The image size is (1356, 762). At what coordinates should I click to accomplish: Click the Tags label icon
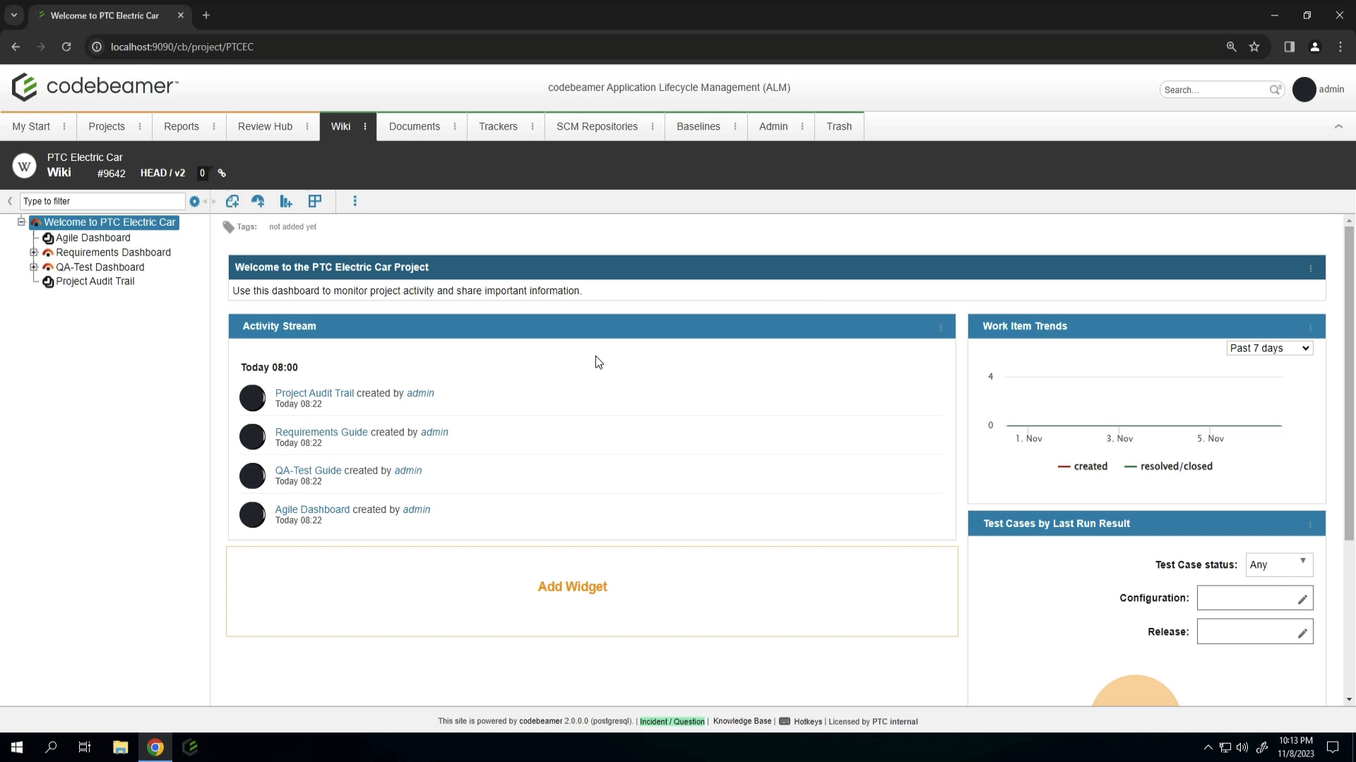tap(227, 226)
